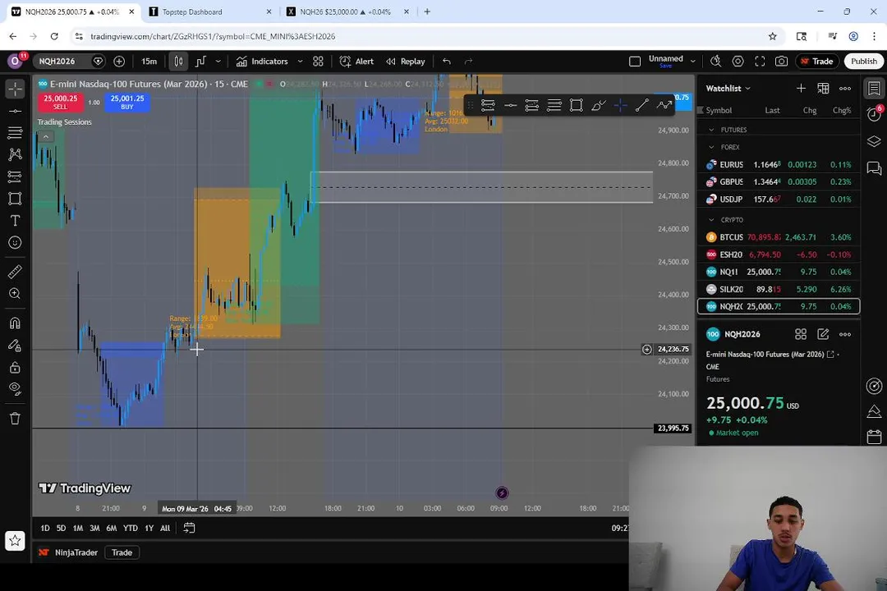Open the forecasting and measurement tools
The width and height of the screenshot is (887, 591).
pyautogui.click(x=16, y=176)
